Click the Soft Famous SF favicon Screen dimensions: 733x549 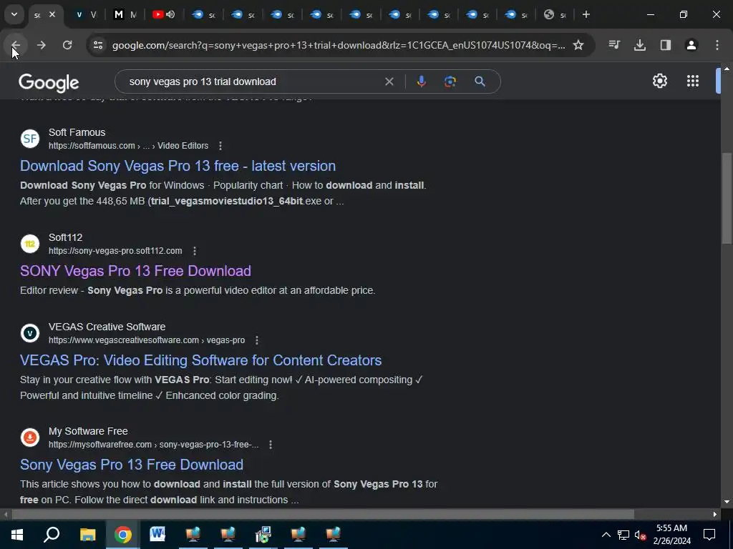(x=30, y=139)
